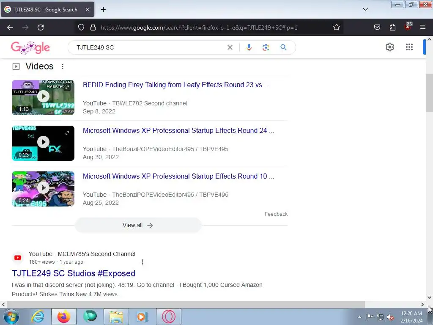Click the vertical scrollbar up arrow

click(x=429, y=39)
